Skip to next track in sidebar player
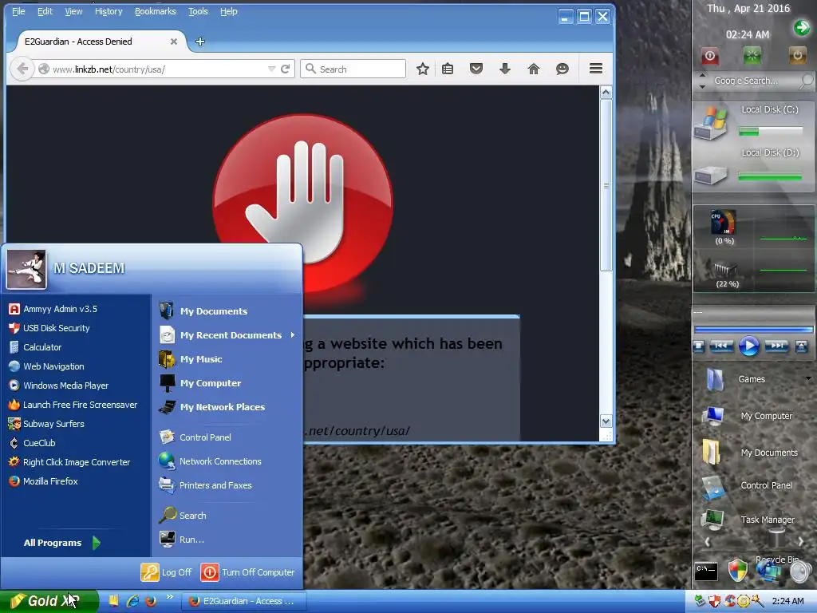 [x=776, y=346]
